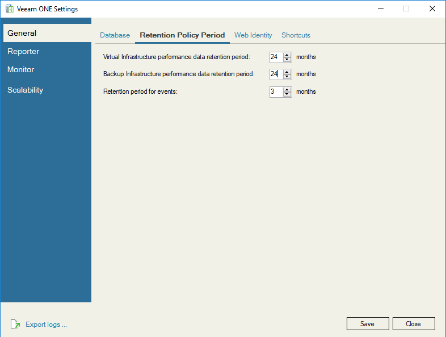Click the Virtual Infrastructure retention value field
Viewport: 446px width, 337px height.
pos(276,57)
